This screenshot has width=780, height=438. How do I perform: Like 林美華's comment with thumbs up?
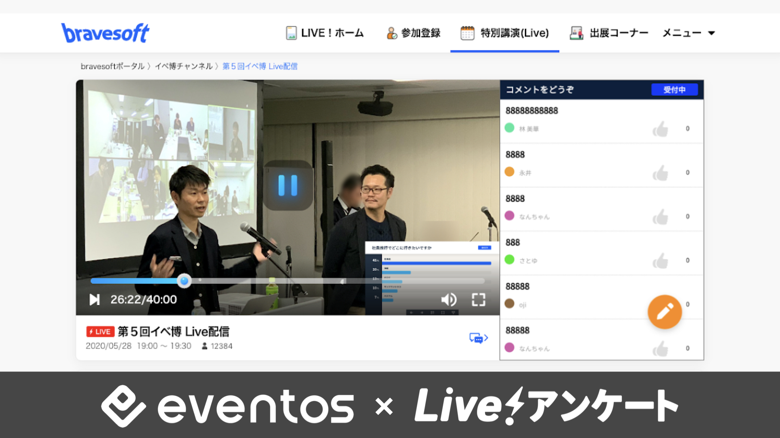[661, 129]
